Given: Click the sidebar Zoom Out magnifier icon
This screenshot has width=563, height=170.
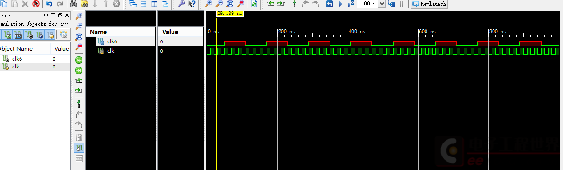Looking at the screenshot, I should tap(79, 26).
